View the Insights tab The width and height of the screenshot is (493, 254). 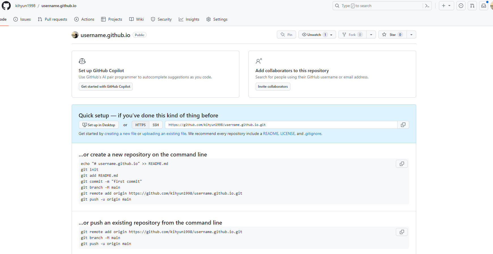coord(189,19)
